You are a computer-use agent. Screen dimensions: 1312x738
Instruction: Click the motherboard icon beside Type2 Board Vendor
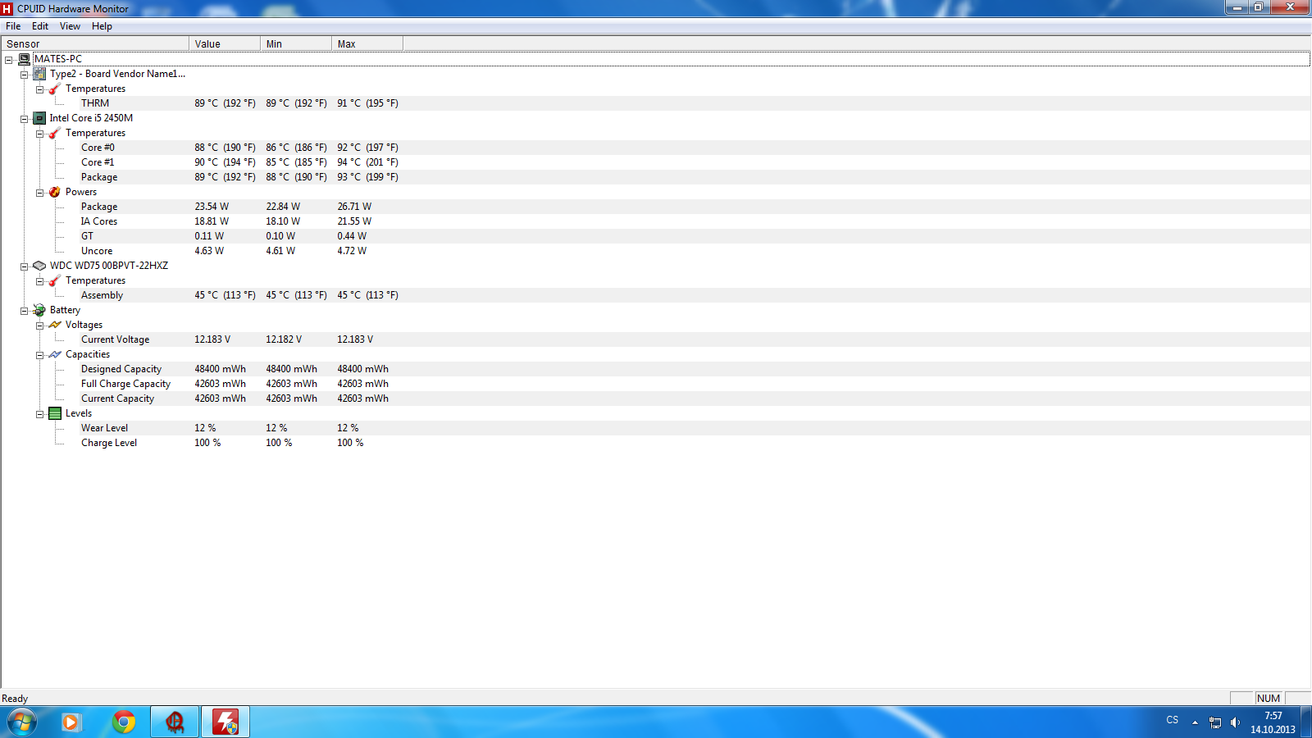[39, 74]
